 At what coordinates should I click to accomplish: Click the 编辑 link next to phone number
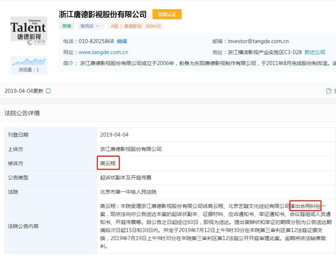pos(122,41)
